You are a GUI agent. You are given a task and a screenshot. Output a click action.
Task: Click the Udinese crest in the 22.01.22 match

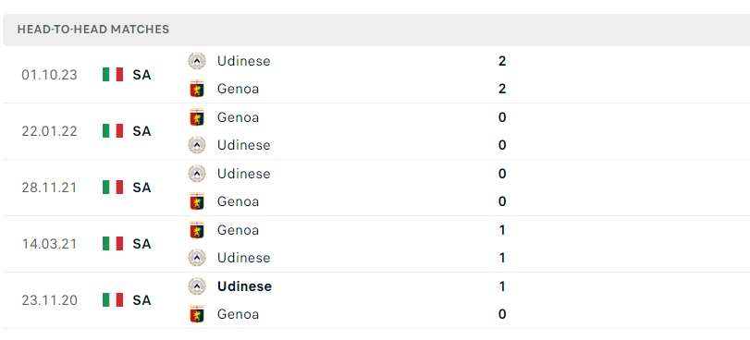pos(197,145)
